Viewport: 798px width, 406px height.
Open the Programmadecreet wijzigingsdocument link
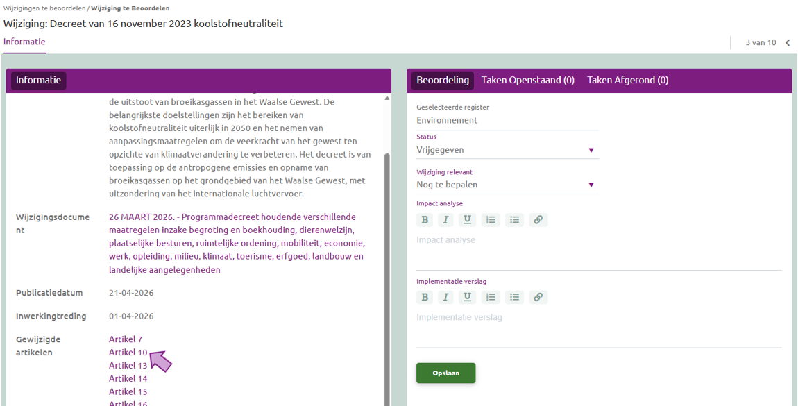[x=236, y=243]
